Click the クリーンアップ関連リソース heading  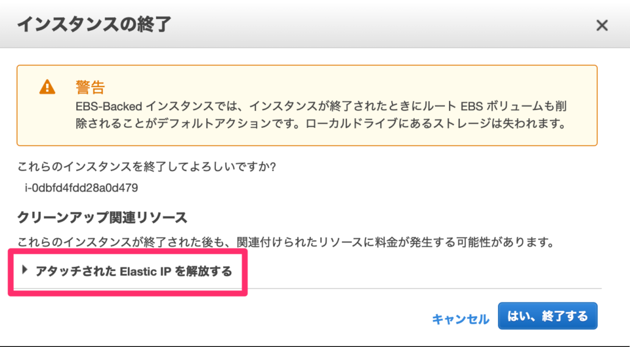click(x=102, y=218)
